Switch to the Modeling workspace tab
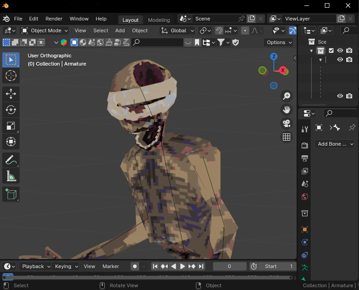Viewport: 359px width, 290px height. tap(159, 20)
